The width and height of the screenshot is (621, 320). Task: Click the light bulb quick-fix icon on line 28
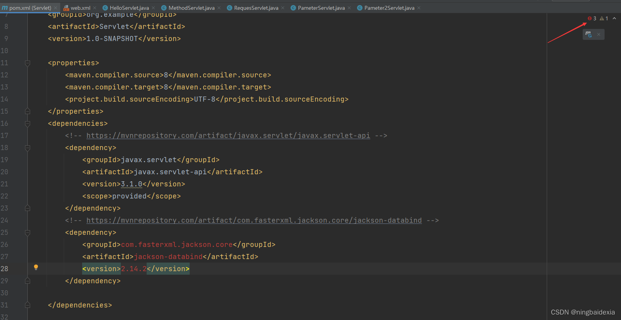tap(36, 268)
